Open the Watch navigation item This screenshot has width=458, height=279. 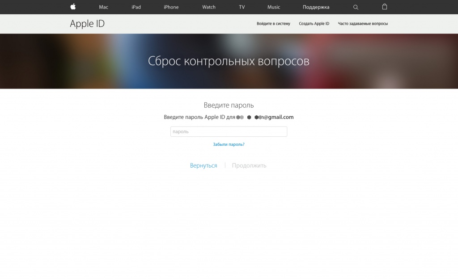click(209, 7)
